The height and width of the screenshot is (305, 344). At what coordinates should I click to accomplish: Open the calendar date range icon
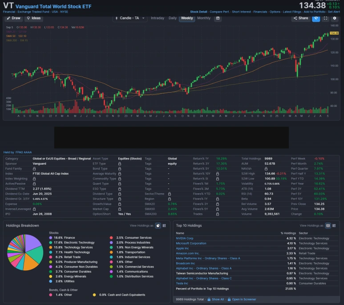tap(218, 18)
